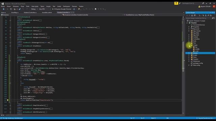Viewport: 216px width, 121px height.
Task: Select Web.config file
Action: click(x=196, y=65)
